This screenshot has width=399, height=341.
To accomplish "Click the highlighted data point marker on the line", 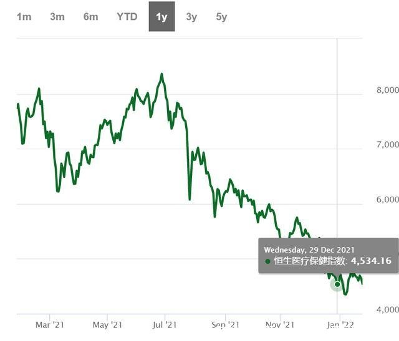I will click(337, 284).
